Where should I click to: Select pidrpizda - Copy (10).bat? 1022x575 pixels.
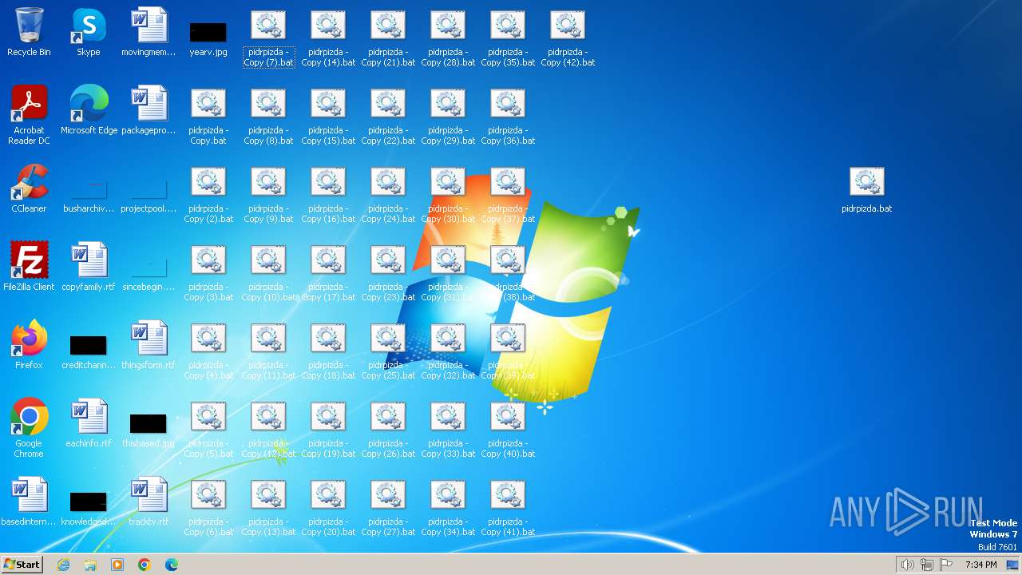(268, 272)
